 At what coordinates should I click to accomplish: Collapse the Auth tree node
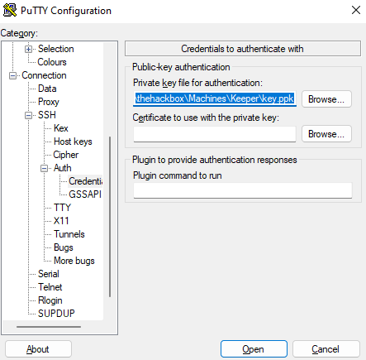[44, 168]
